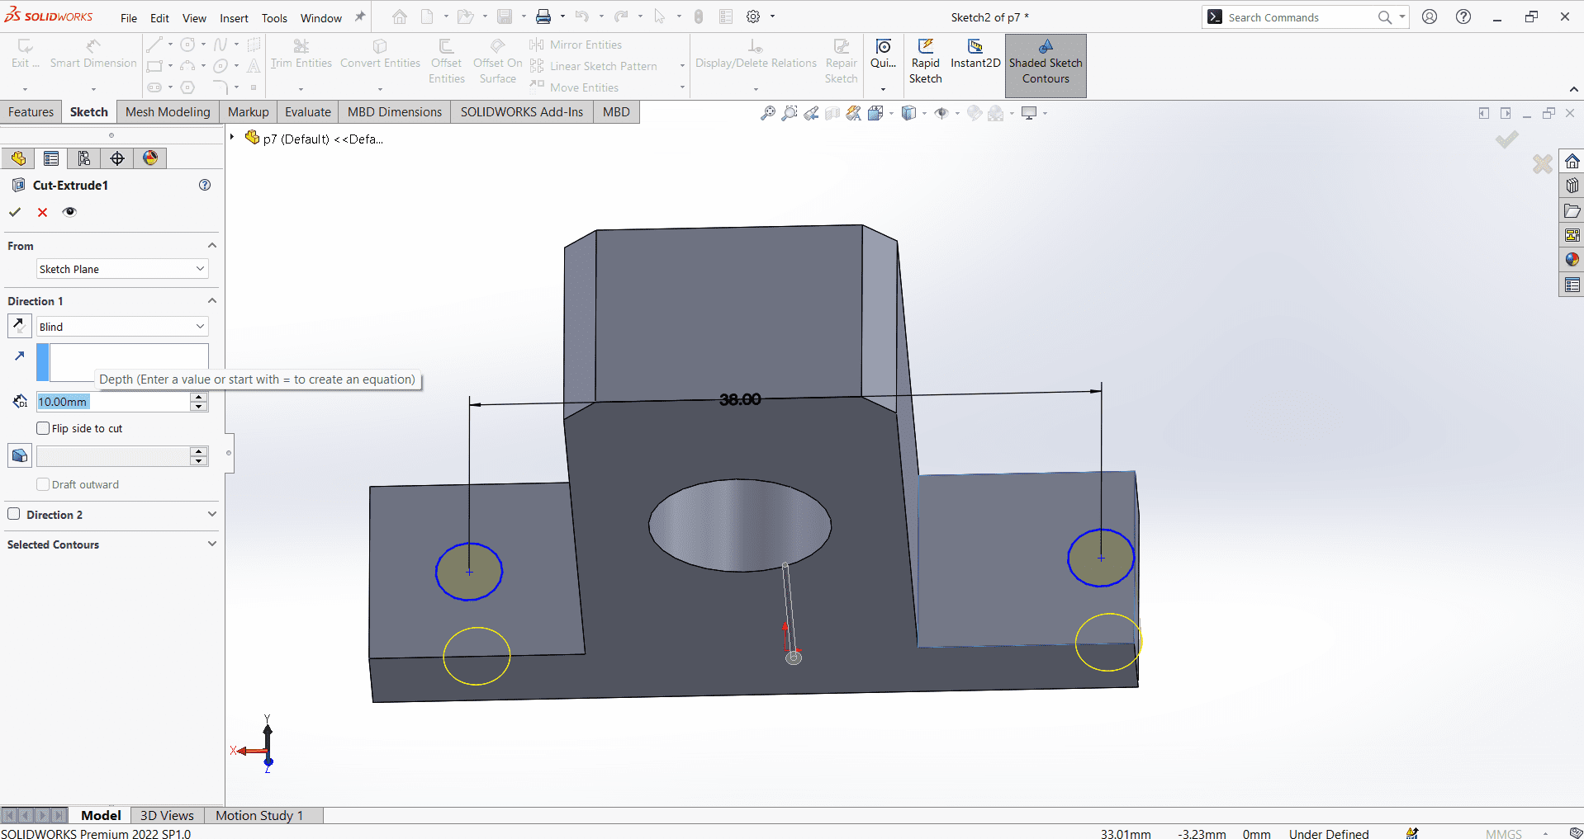The image size is (1584, 839).
Task: Open the Quick Snaps dropdown
Action: [x=883, y=89]
